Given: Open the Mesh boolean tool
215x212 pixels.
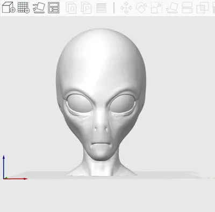Looking at the screenshot, I should pos(203,8).
